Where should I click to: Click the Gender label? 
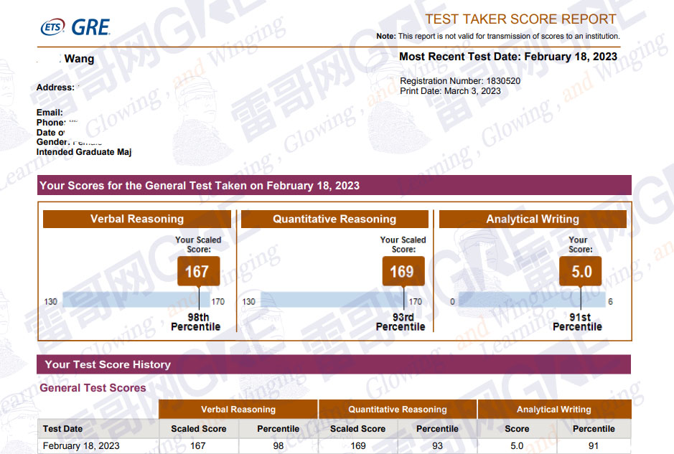[53, 142]
